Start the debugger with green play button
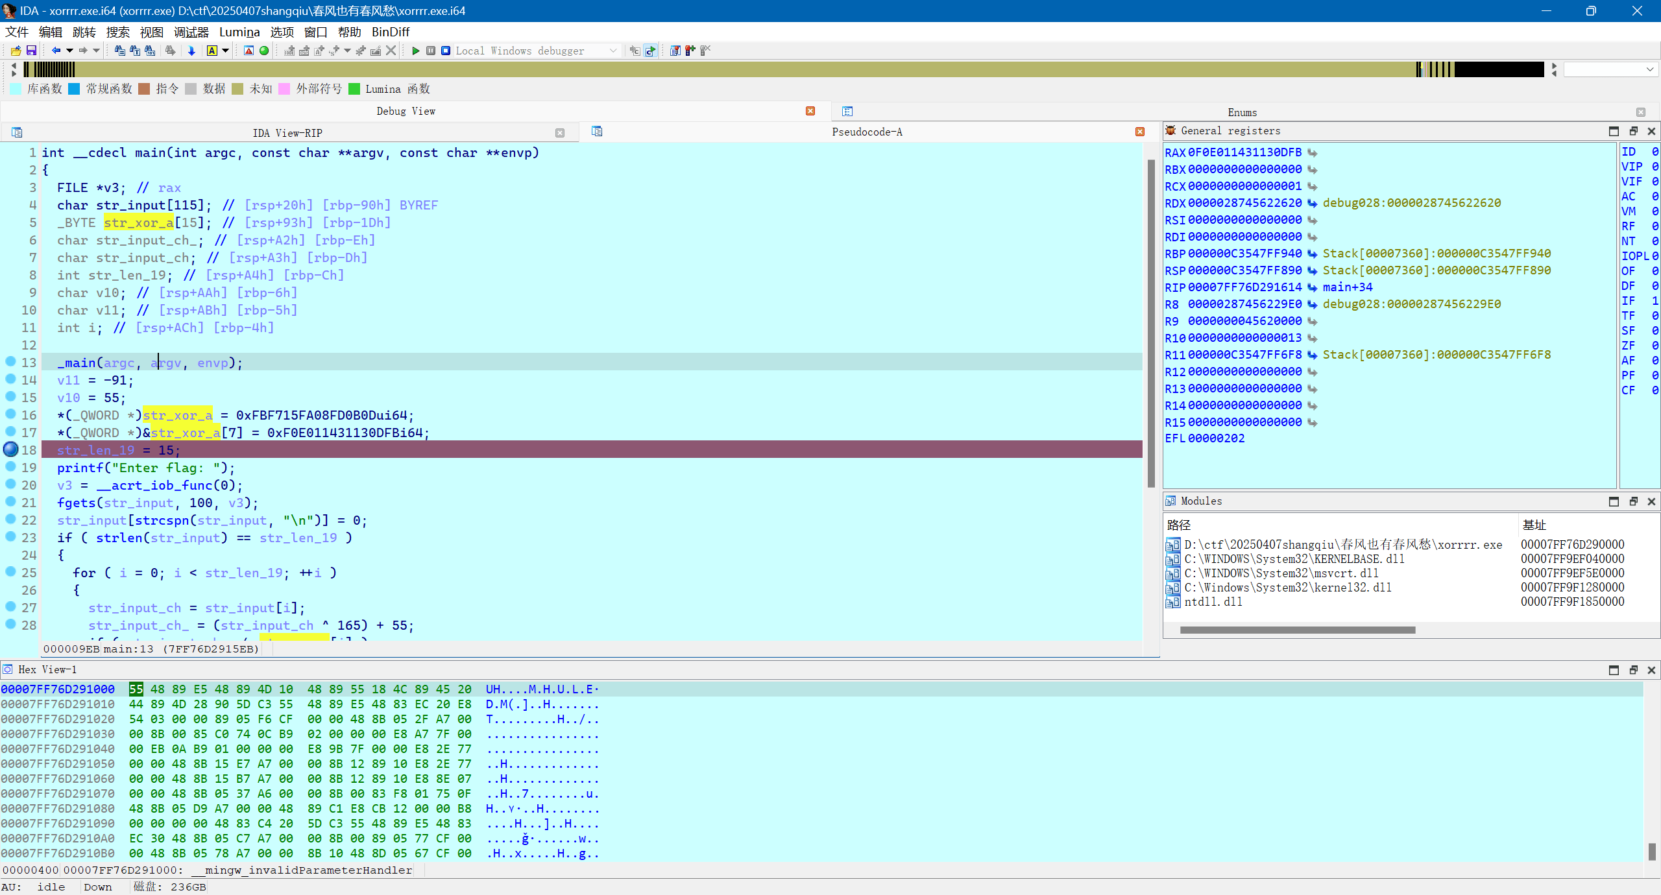The height and width of the screenshot is (895, 1661). point(416,51)
